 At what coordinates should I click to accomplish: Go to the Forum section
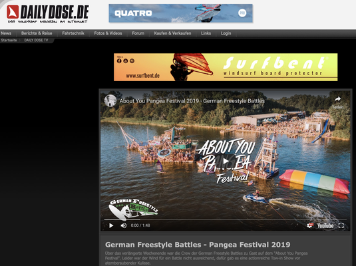[x=138, y=33]
